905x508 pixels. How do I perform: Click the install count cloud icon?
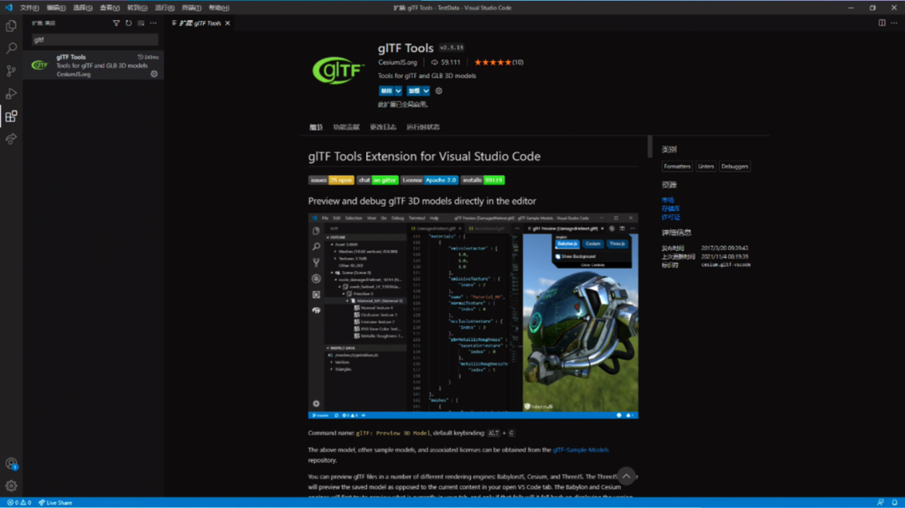(434, 62)
